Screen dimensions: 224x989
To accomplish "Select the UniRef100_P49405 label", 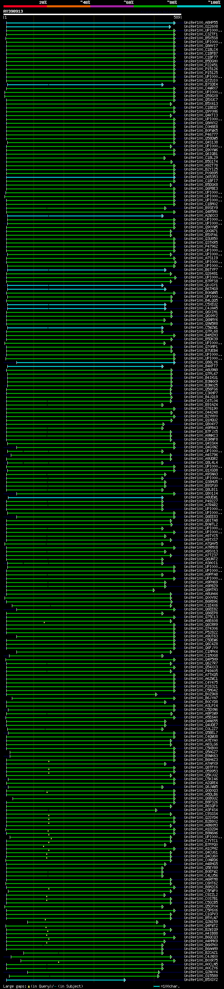I will (201, 671).
